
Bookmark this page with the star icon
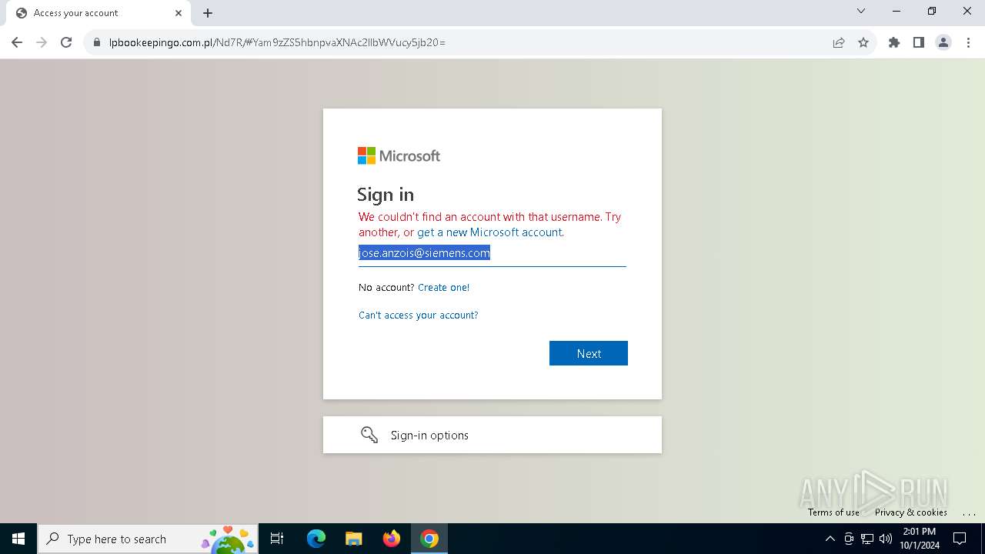click(x=863, y=42)
